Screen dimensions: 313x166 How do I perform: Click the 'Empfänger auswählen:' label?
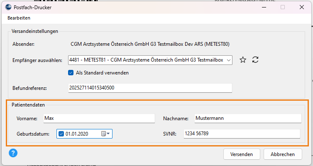pyautogui.click(x=37, y=60)
